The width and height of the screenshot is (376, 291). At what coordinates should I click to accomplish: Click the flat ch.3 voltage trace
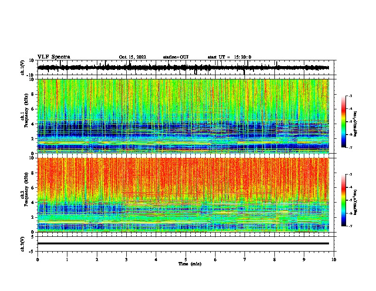[183, 243]
